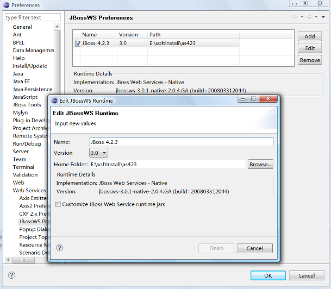Enable Customize JBoss Web Service runtime jars
This screenshot has width=331, height=289.
[58, 204]
